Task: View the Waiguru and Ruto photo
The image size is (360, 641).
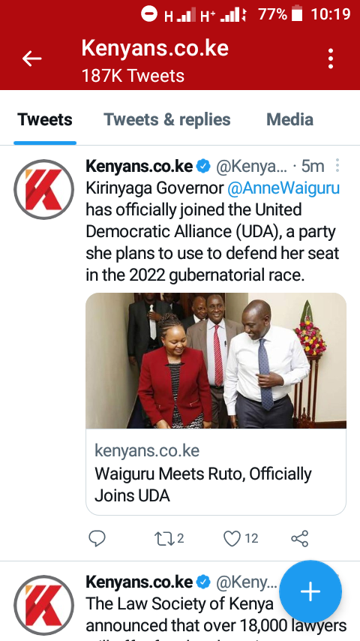Action: click(x=216, y=360)
